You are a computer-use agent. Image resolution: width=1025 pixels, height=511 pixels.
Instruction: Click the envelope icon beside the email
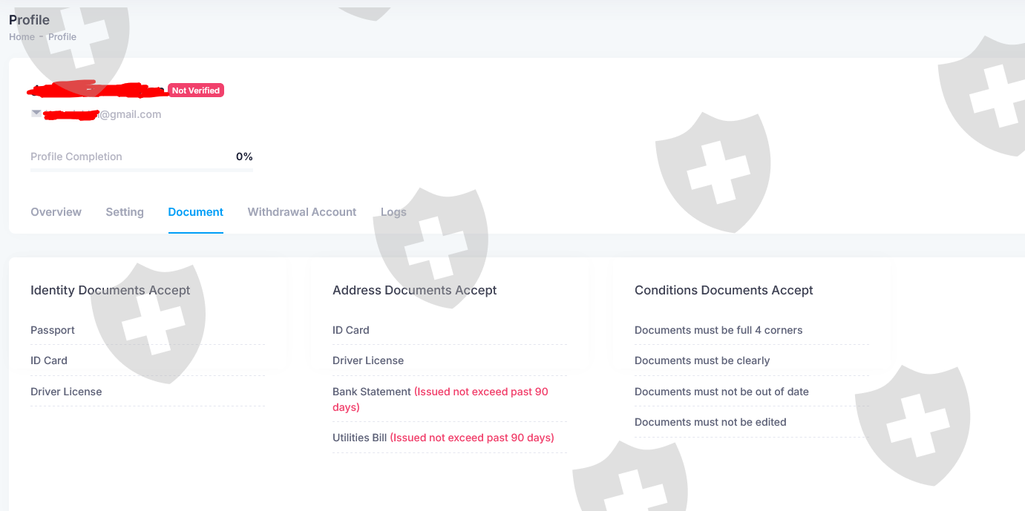[36, 113]
